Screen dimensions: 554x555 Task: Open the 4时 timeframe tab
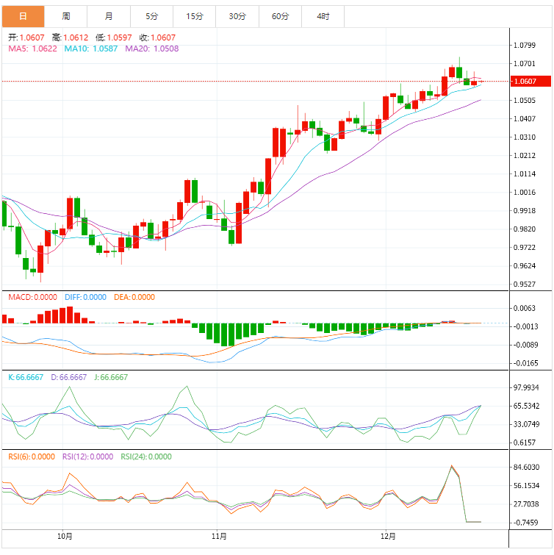pos(323,16)
